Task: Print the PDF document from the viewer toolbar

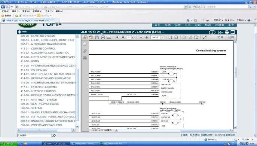Action: point(103,37)
